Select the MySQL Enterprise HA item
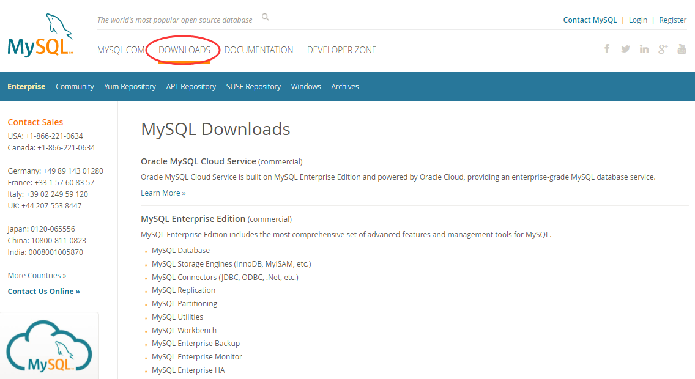The width and height of the screenshot is (695, 379). point(188,370)
